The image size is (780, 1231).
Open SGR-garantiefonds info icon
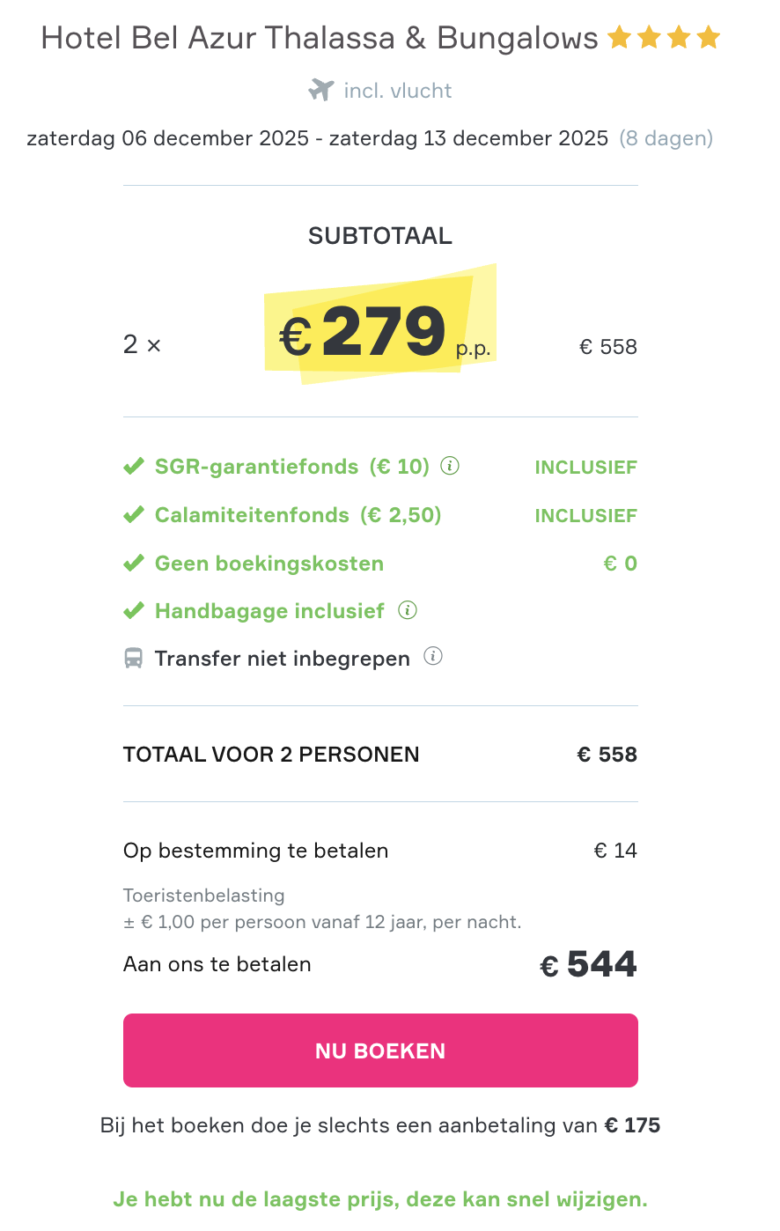450,466
